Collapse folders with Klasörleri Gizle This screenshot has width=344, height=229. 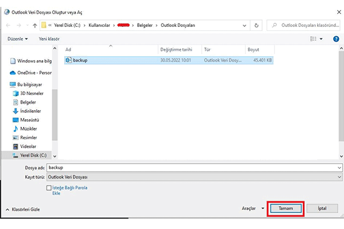point(23,210)
